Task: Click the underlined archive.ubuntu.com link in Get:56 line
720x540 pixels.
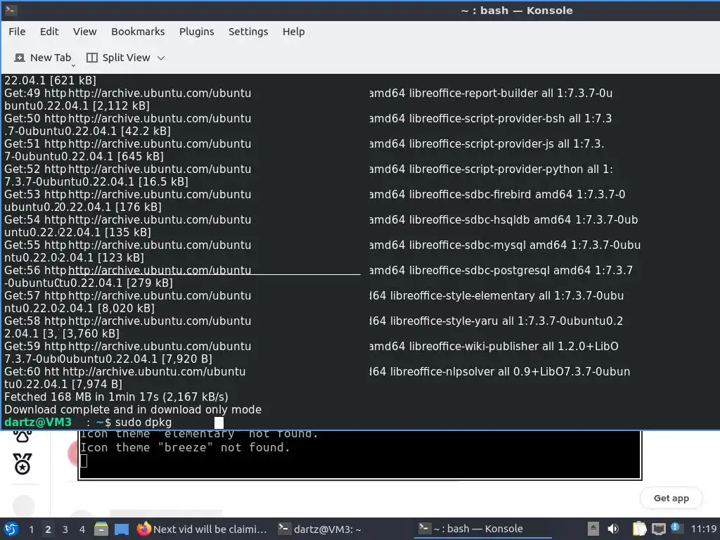Action: click(160, 270)
